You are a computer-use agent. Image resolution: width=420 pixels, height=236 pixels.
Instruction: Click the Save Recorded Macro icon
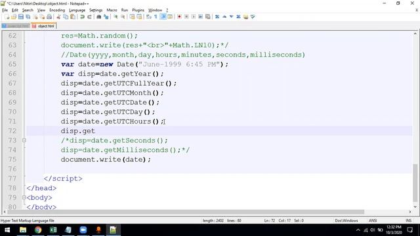point(208,17)
